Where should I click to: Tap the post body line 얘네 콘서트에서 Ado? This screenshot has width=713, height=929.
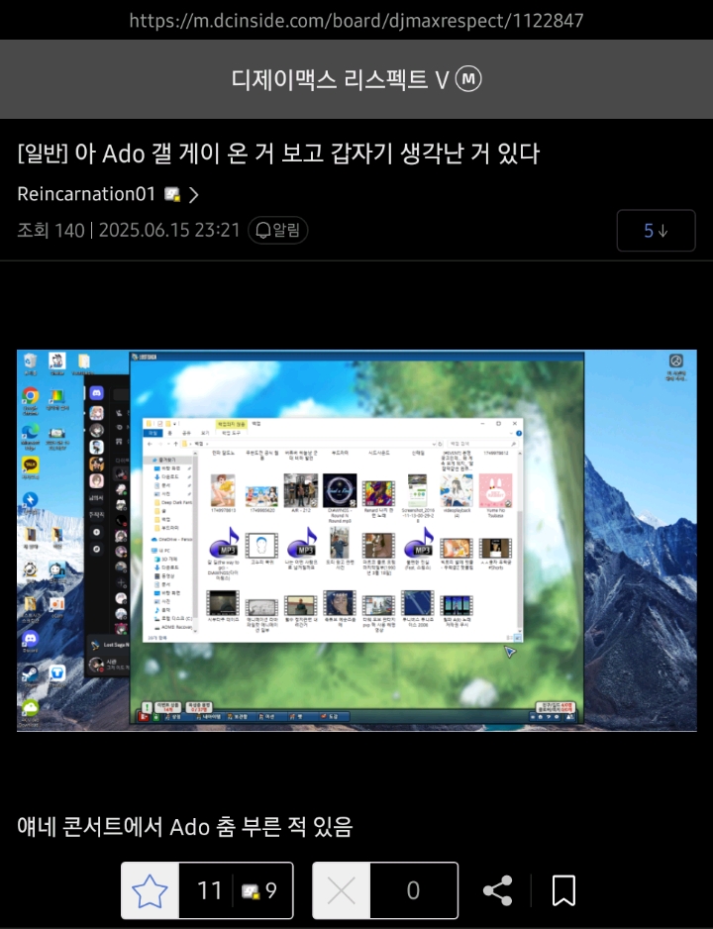pos(185,827)
